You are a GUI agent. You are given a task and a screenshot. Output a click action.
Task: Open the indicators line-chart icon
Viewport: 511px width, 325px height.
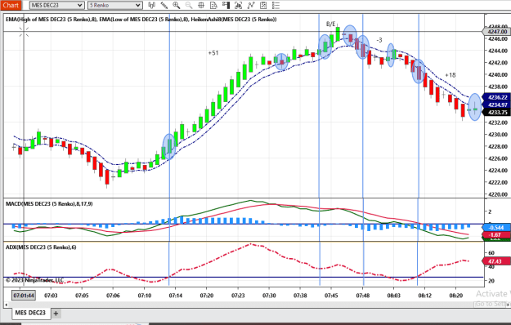point(251,5)
